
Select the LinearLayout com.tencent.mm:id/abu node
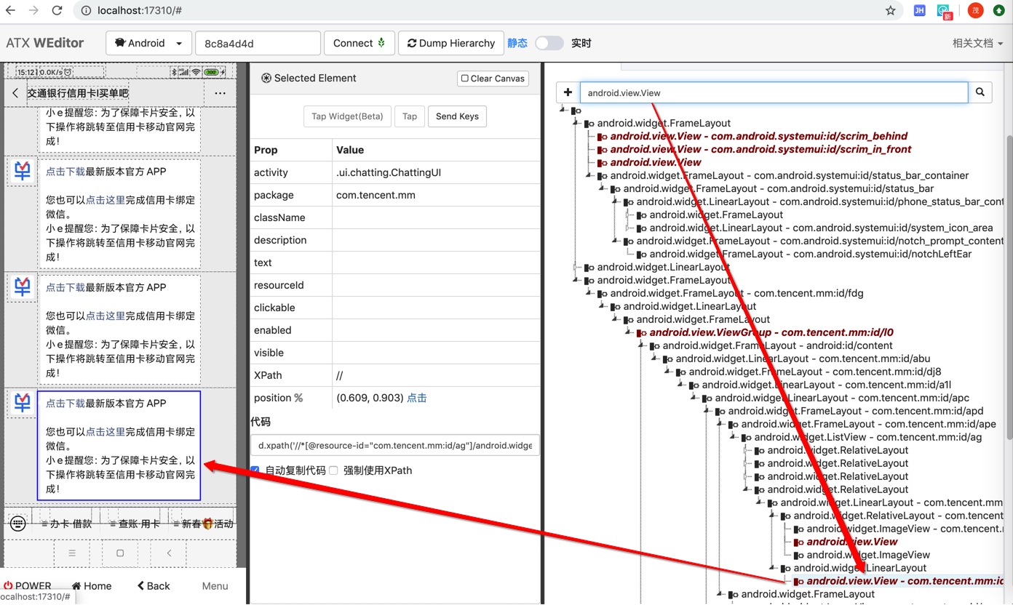803,358
